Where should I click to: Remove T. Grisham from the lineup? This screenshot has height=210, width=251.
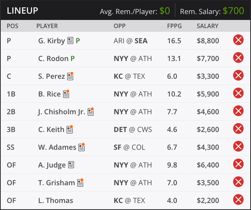click(x=238, y=182)
